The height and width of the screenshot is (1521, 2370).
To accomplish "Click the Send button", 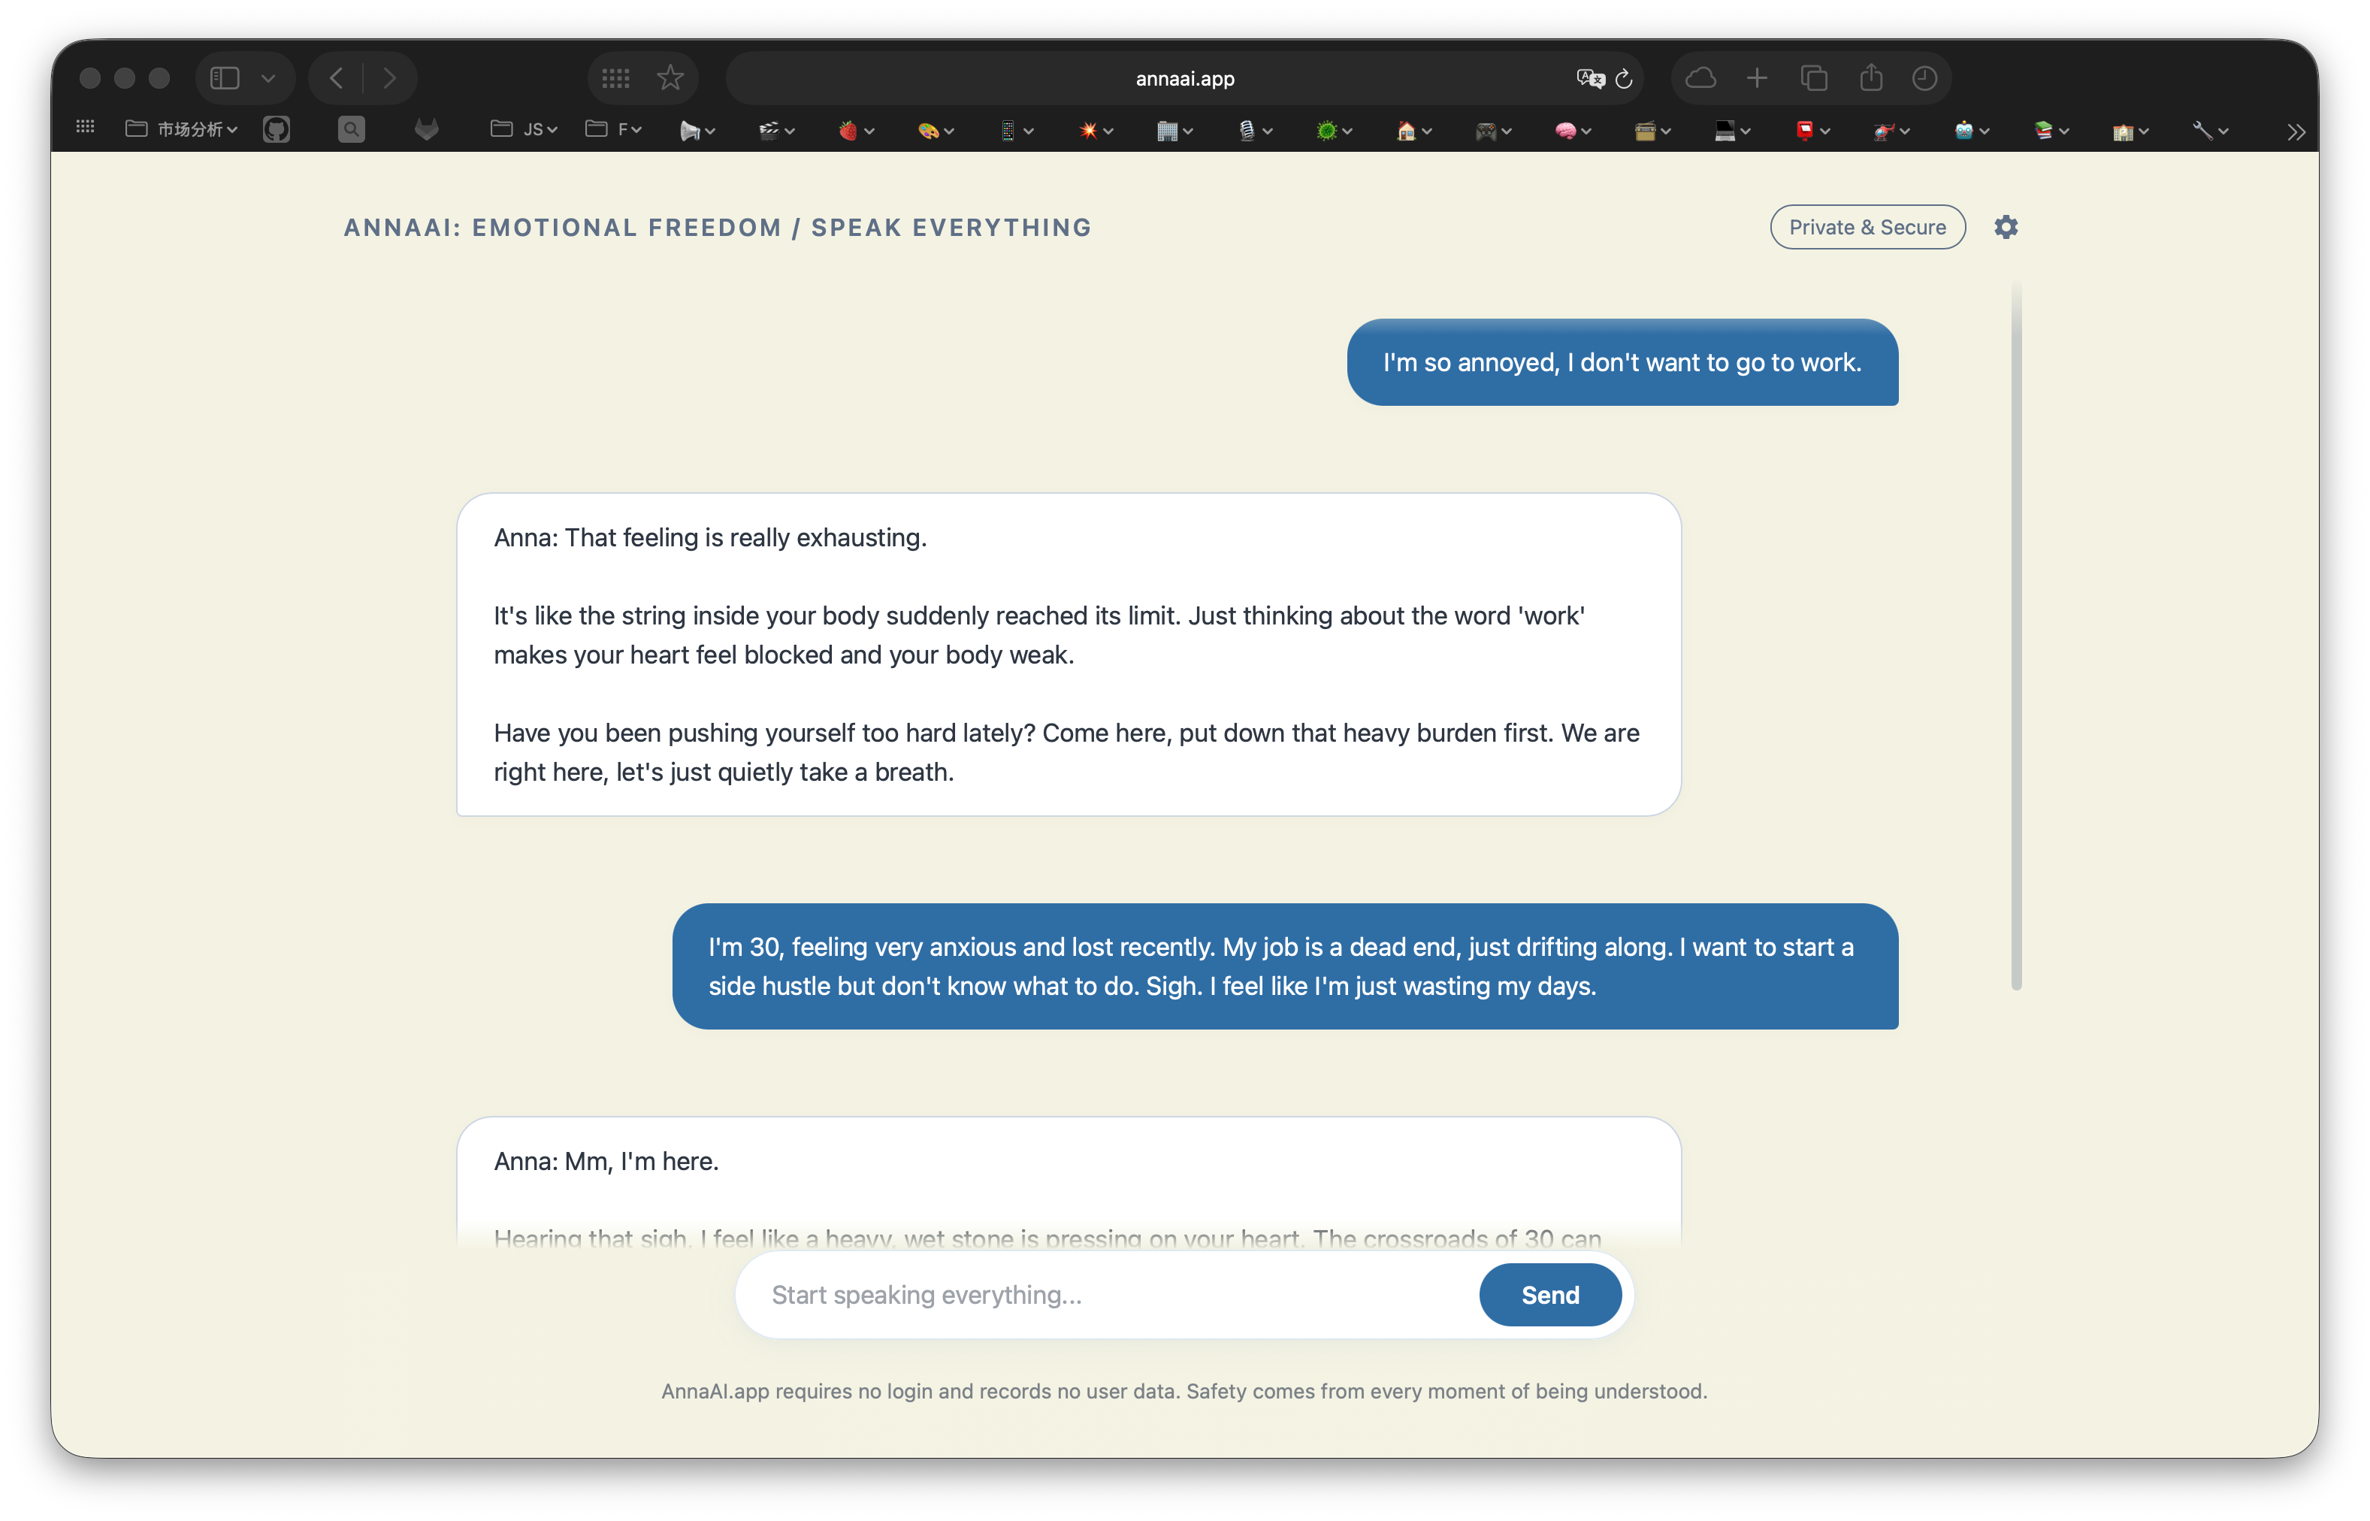I will click(1549, 1295).
